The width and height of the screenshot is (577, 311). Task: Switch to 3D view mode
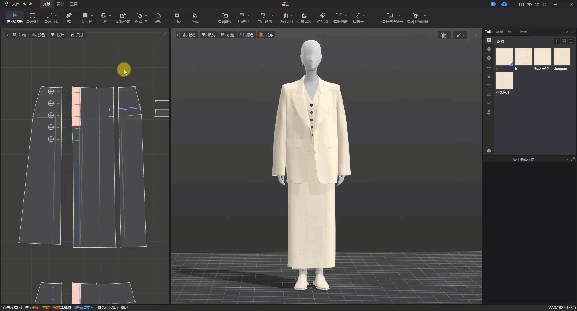coord(537,5)
